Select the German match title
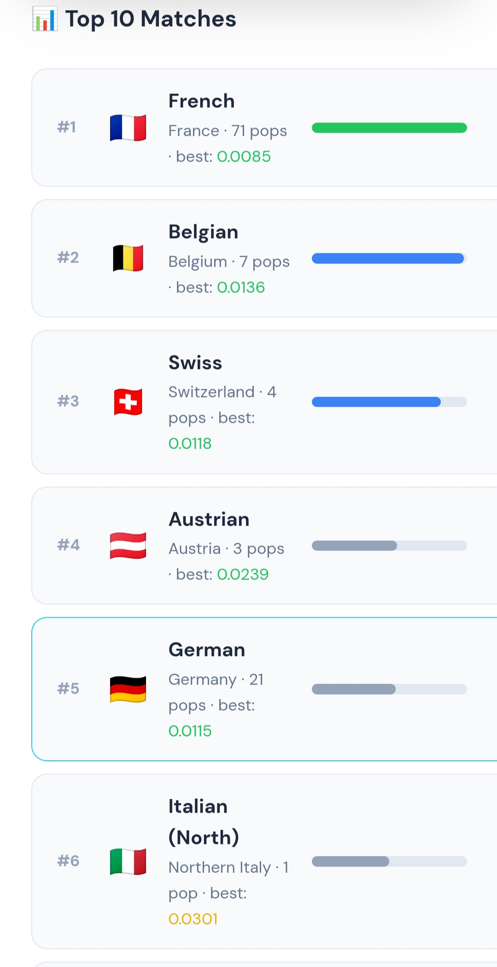 tap(207, 650)
